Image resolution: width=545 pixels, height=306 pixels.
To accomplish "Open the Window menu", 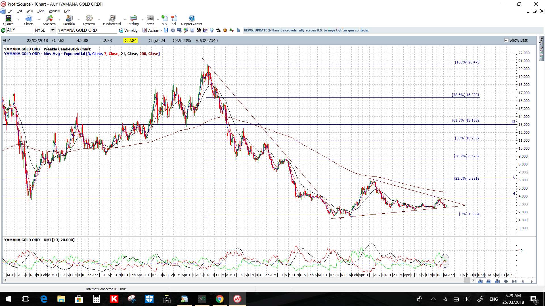I will click(54, 11).
